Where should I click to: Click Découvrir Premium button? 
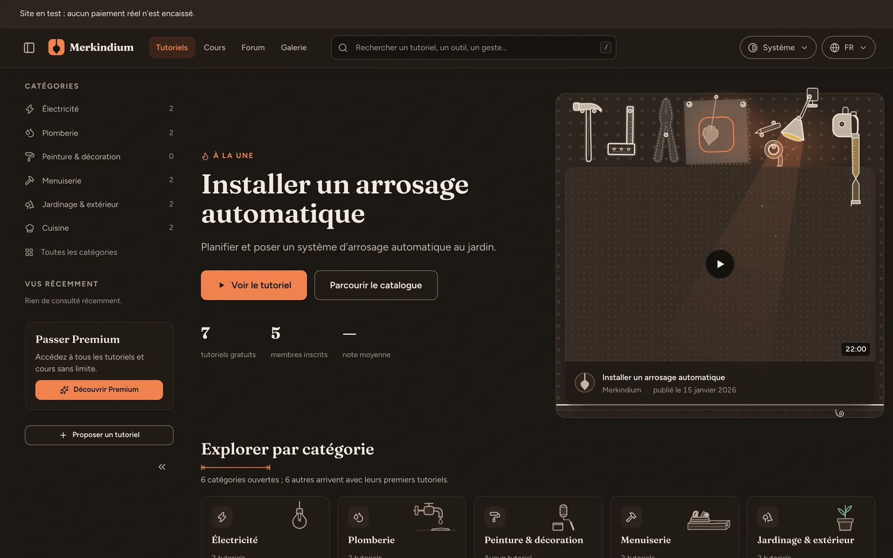pyautogui.click(x=99, y=390)
